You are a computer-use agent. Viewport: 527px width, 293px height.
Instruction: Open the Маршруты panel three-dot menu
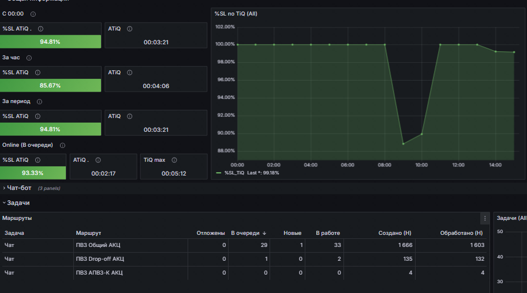pos(485,218)
